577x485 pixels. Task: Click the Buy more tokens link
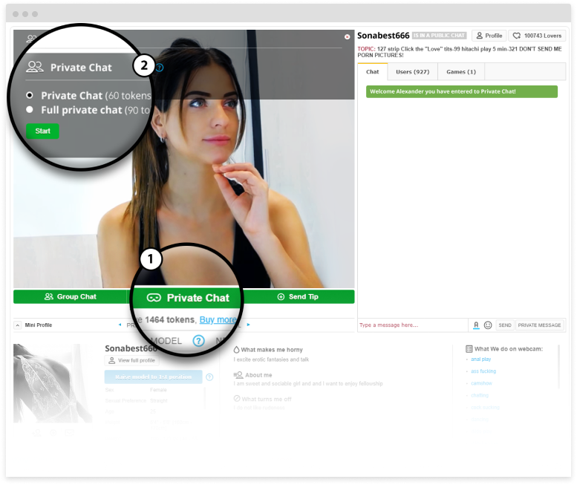click(218, 319)
